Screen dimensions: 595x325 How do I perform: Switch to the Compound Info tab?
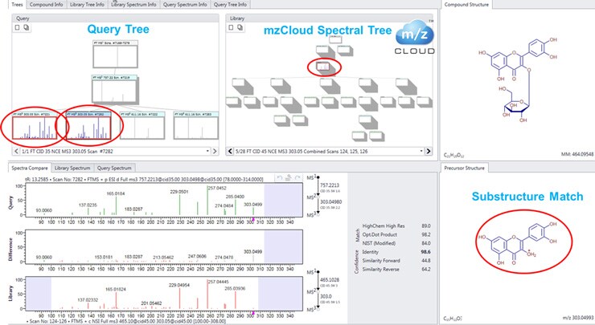pos(47,4)
